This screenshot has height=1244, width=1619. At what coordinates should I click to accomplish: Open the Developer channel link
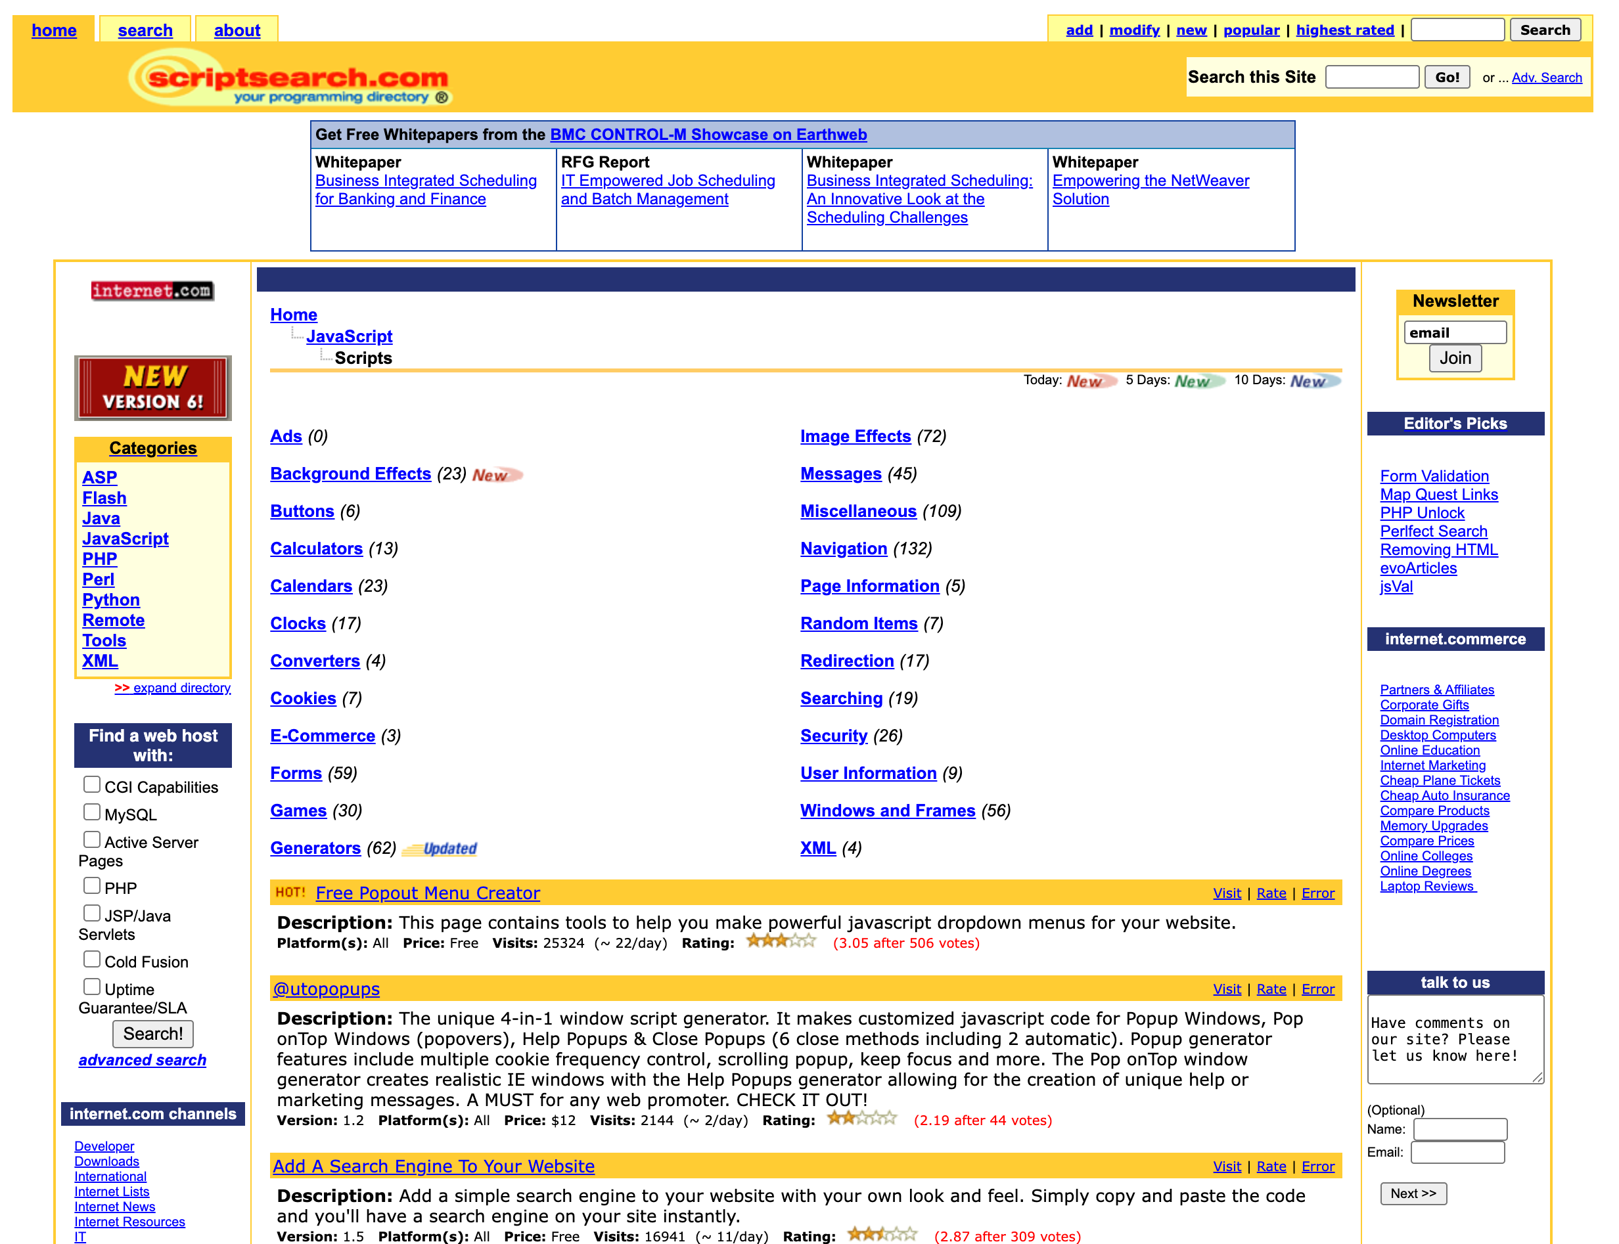[x=104, y=1146]
